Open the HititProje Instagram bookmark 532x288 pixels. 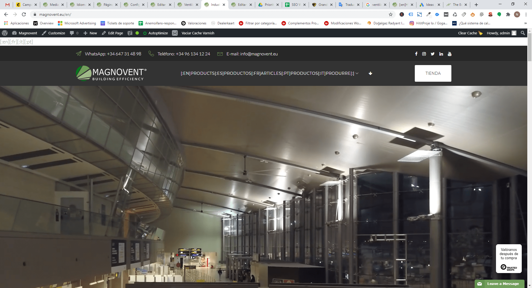428,23
